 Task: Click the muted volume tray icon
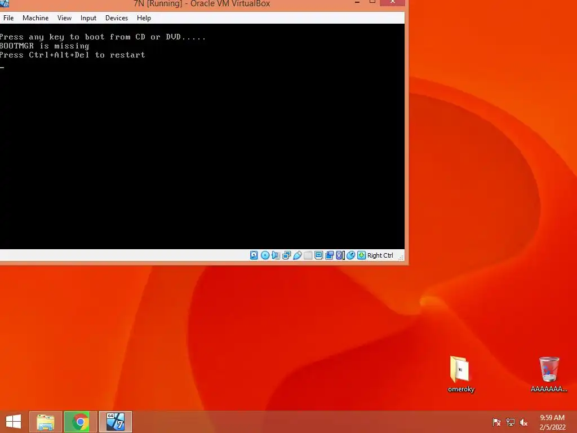point(523,422)
